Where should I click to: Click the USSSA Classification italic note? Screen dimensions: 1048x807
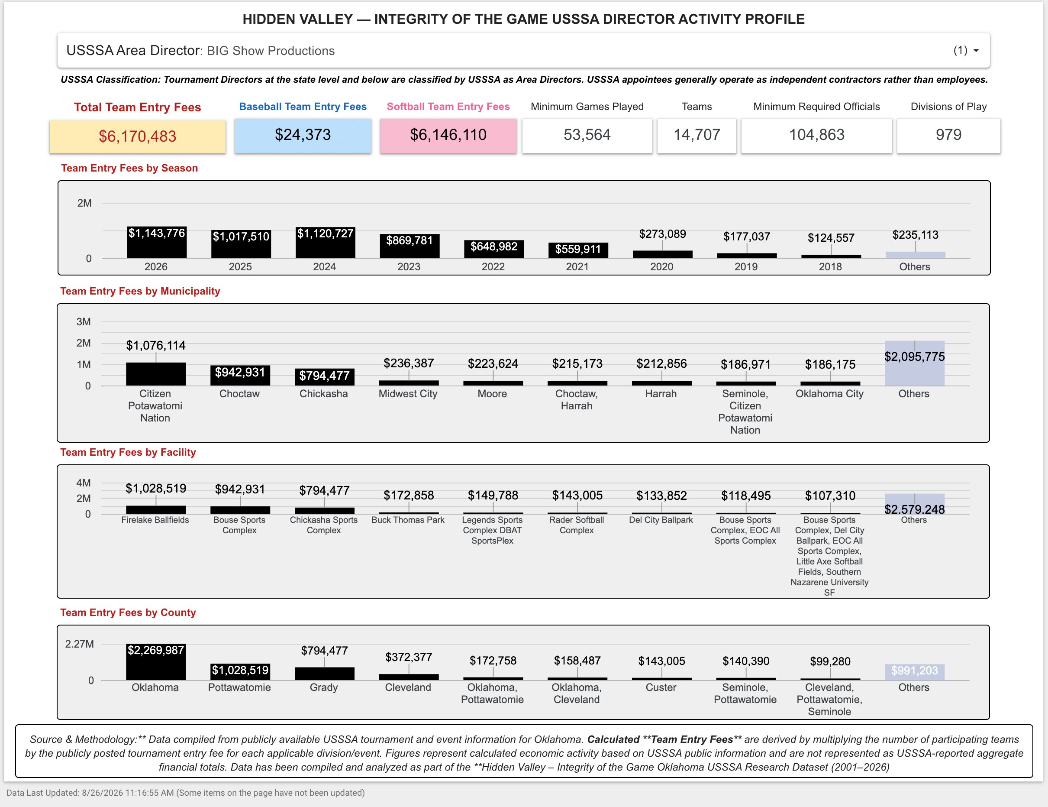point(524,80)
